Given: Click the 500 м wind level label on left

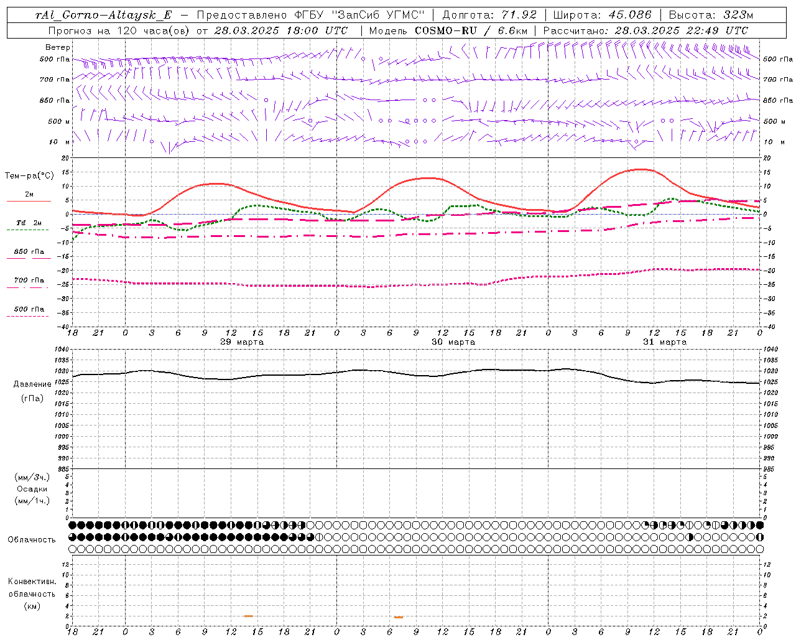Looking at the screenshot, I should 59,121.
